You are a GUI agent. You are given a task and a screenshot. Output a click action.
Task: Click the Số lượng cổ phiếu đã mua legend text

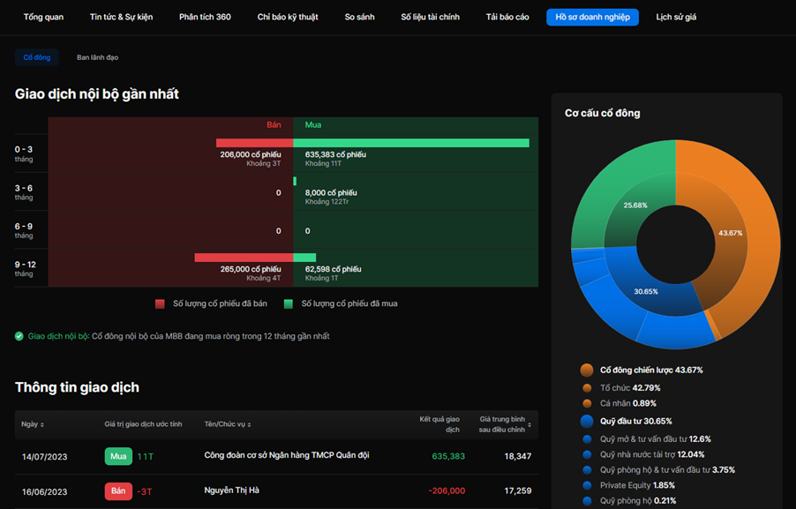click(x=349, y=303)
